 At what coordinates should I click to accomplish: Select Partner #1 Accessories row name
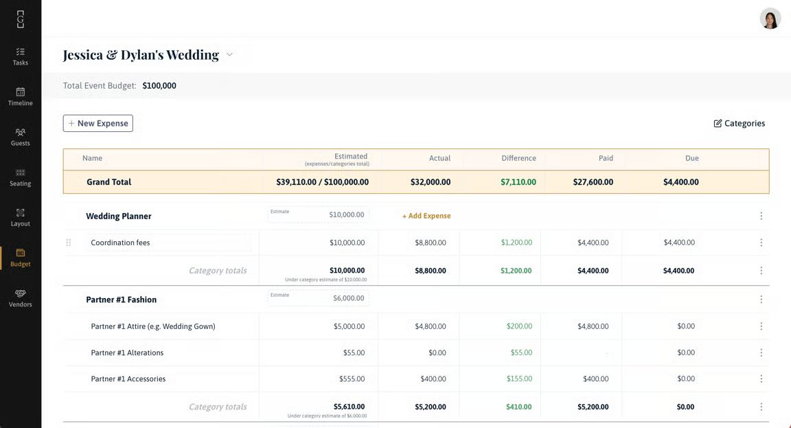pos(128,379)
